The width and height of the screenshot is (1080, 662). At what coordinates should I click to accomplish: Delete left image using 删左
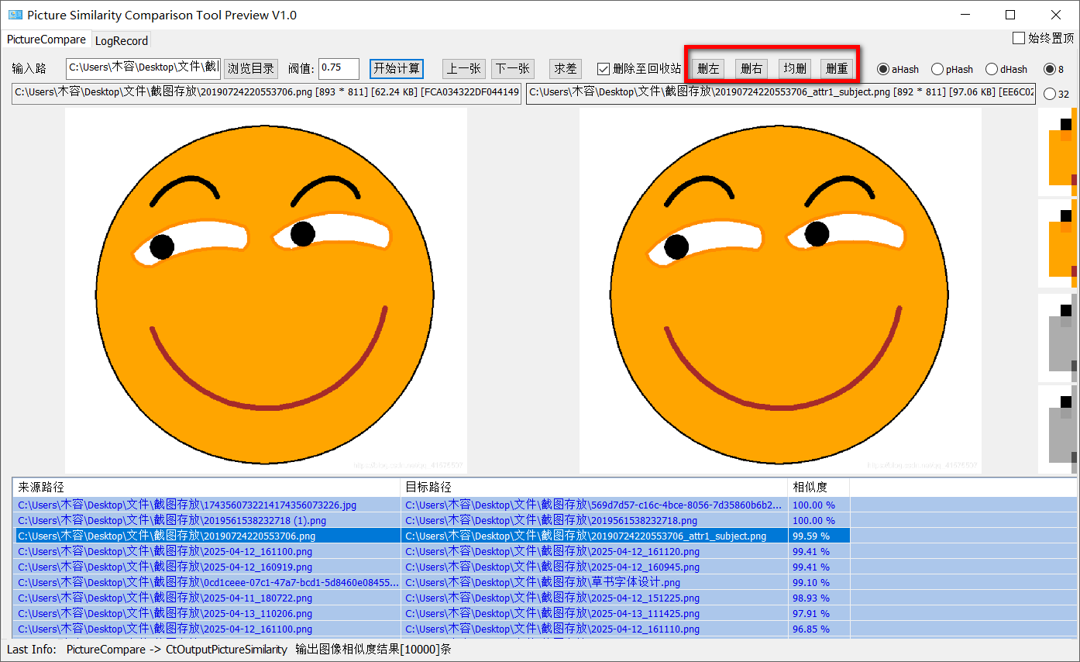[708, 69]
